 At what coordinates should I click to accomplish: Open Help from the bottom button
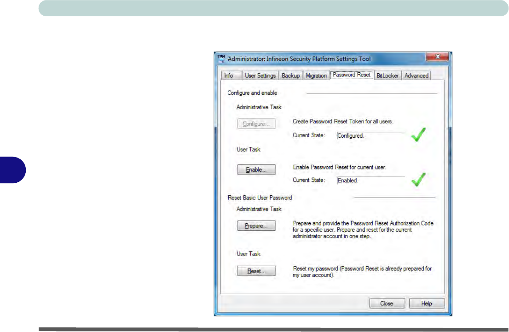pyautogui.click(x=427, y=303)
